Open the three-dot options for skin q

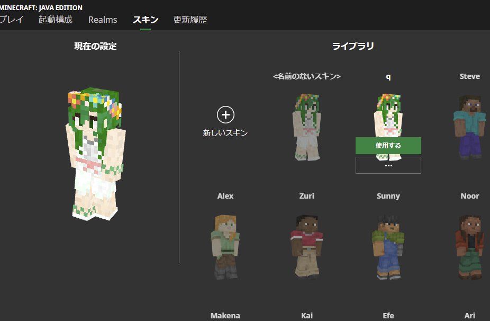coord(388,165)
